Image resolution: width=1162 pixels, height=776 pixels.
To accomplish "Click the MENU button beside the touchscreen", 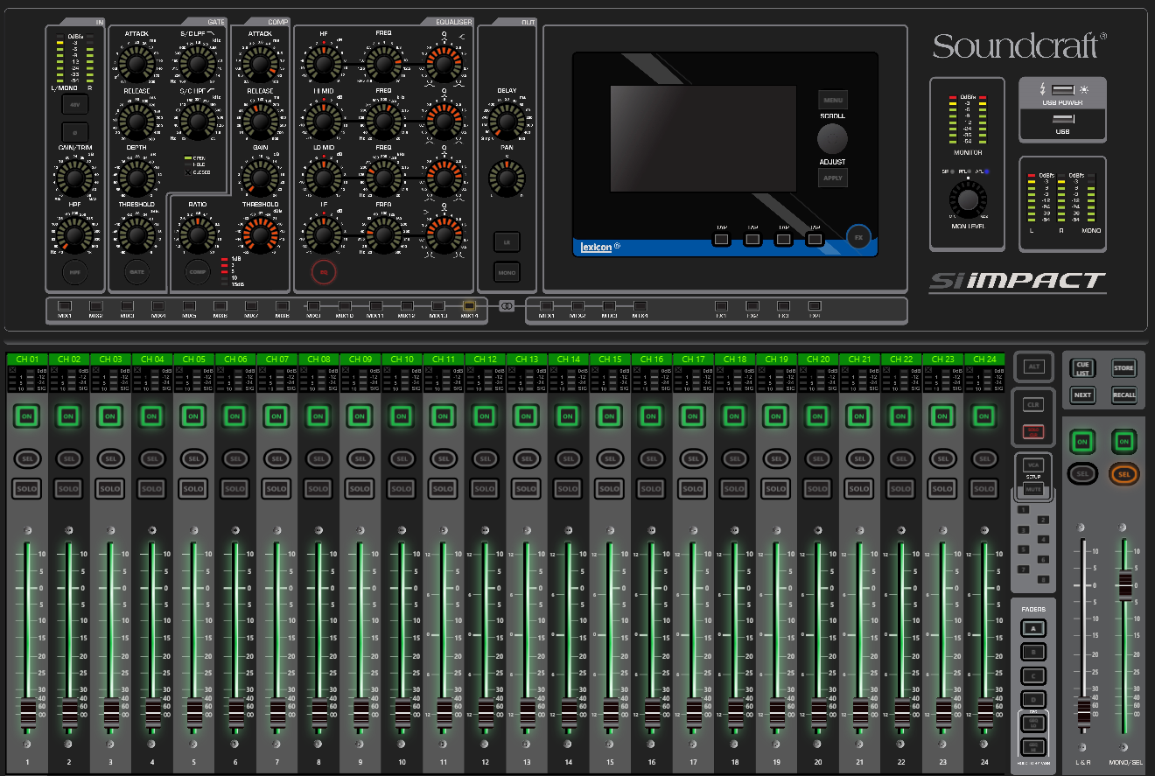I will click(x=833, y=100).
